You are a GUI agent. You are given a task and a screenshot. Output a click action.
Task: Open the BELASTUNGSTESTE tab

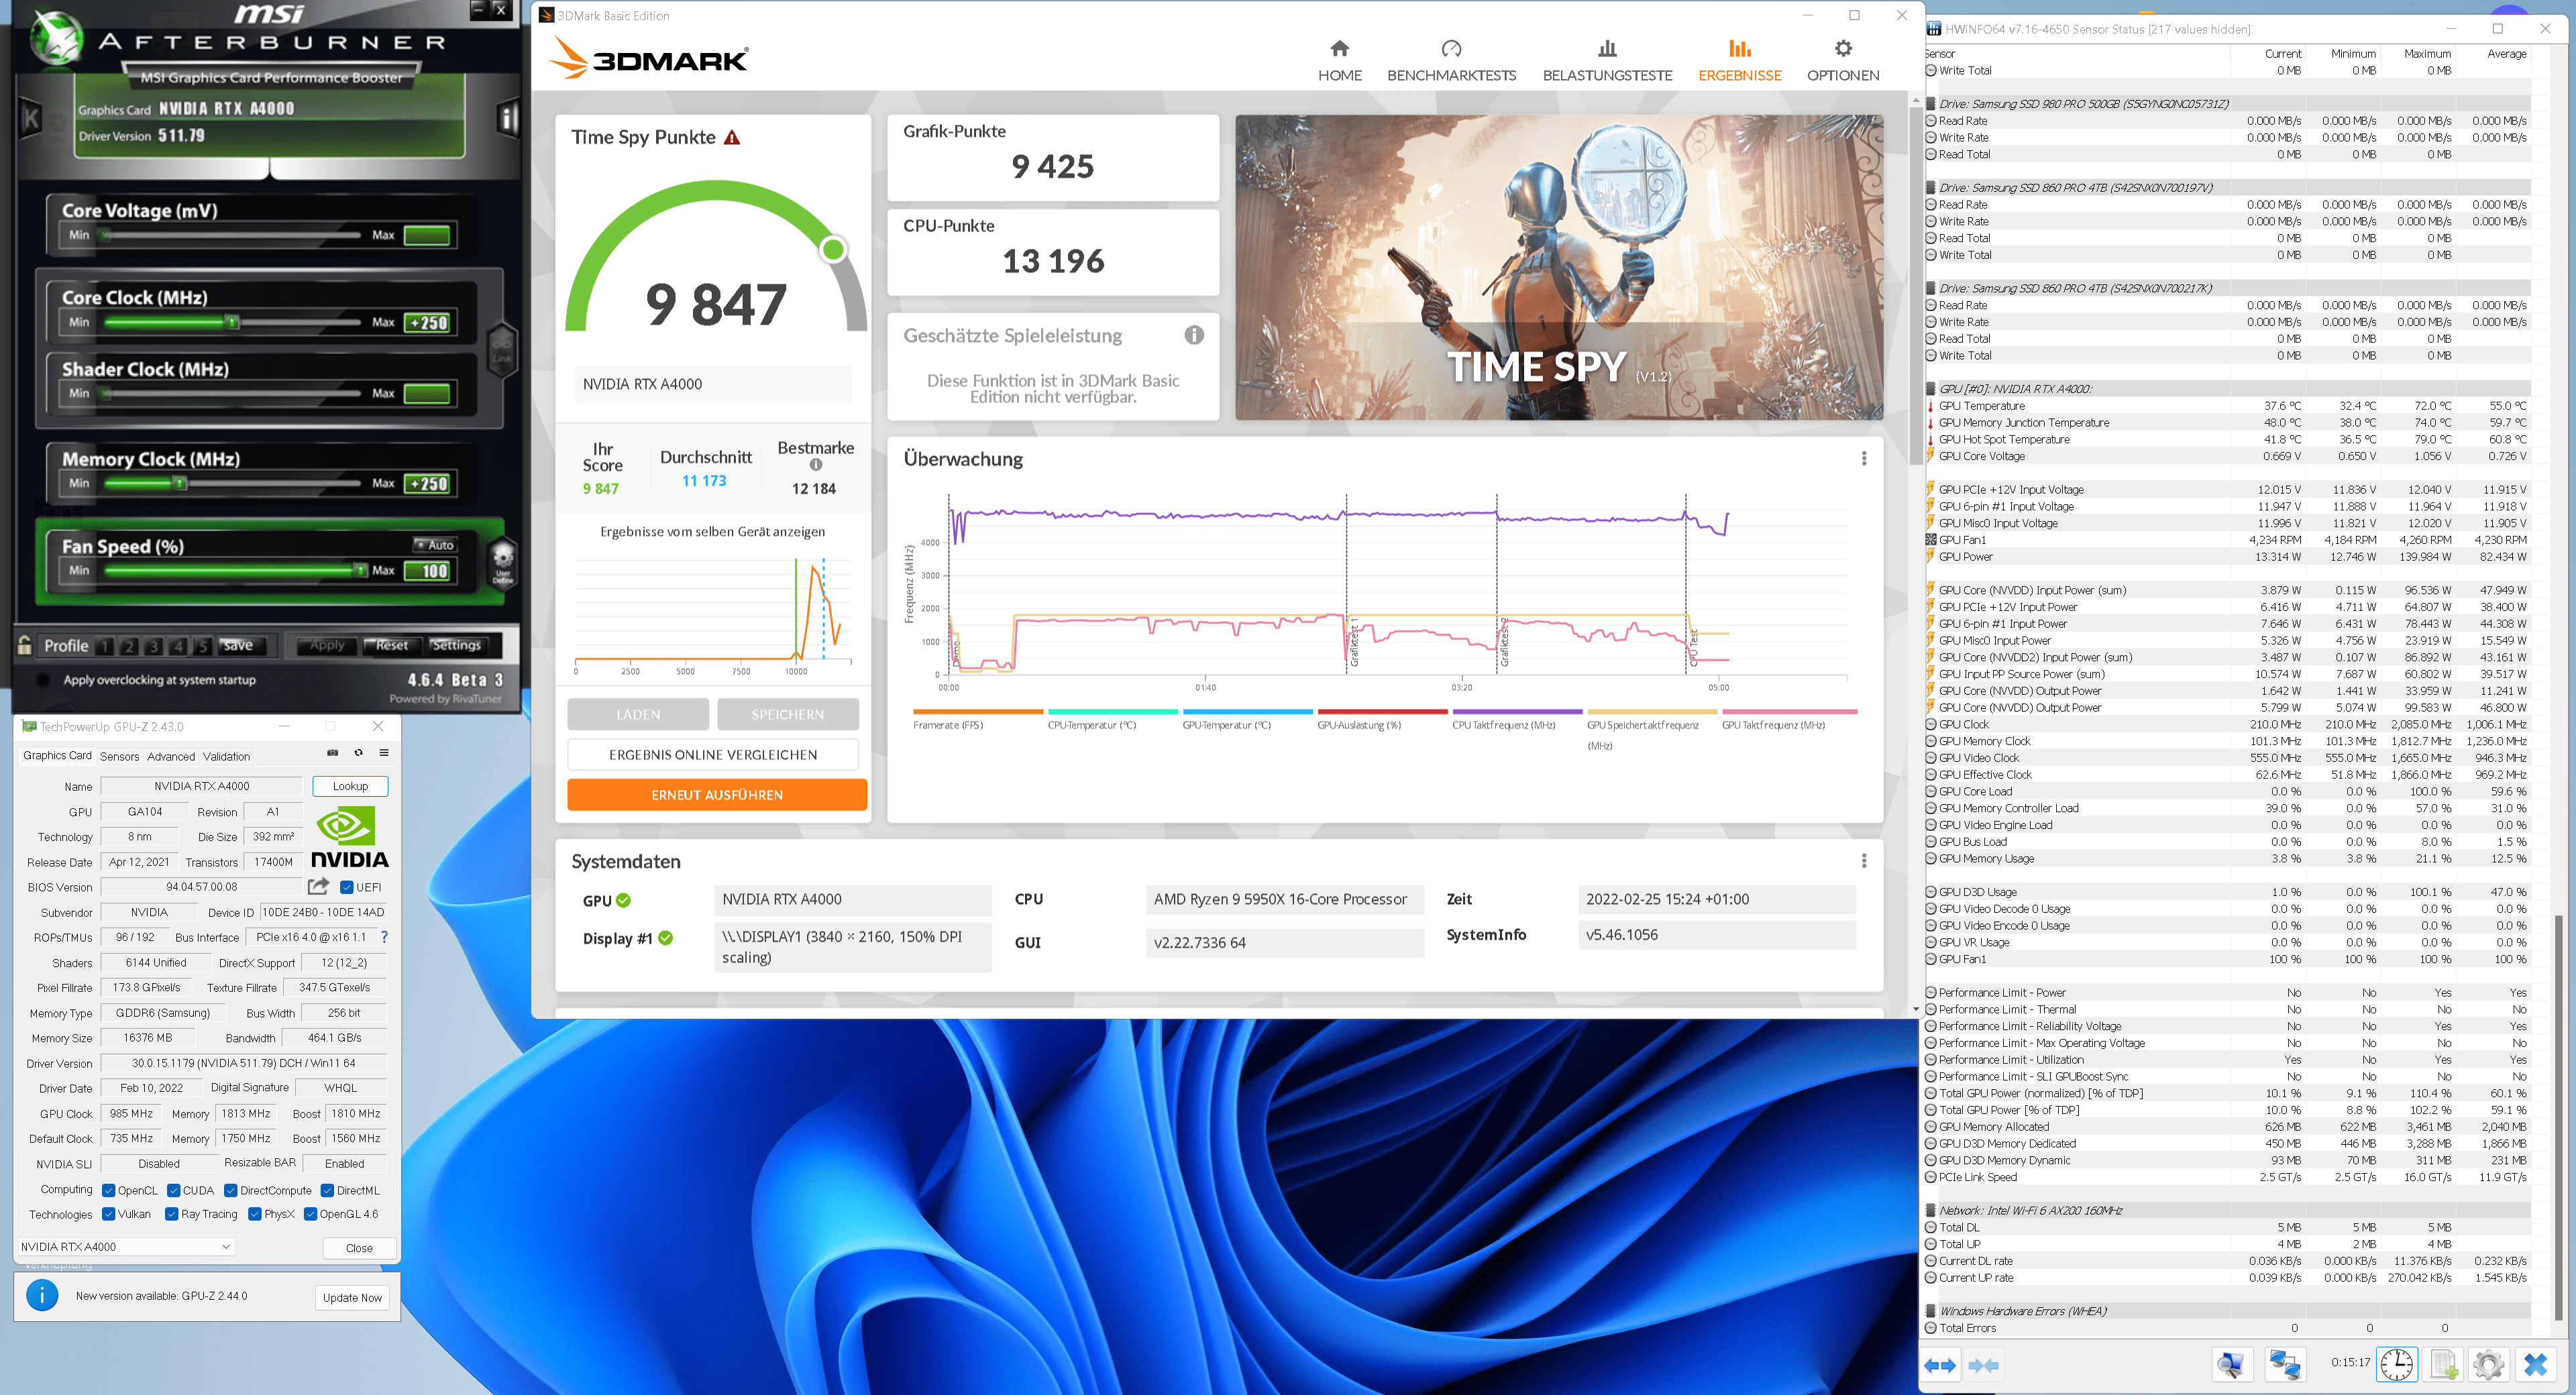[x=1607, y=60]
